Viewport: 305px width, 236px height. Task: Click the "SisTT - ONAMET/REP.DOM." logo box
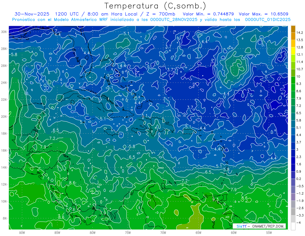tap(259, 226)
